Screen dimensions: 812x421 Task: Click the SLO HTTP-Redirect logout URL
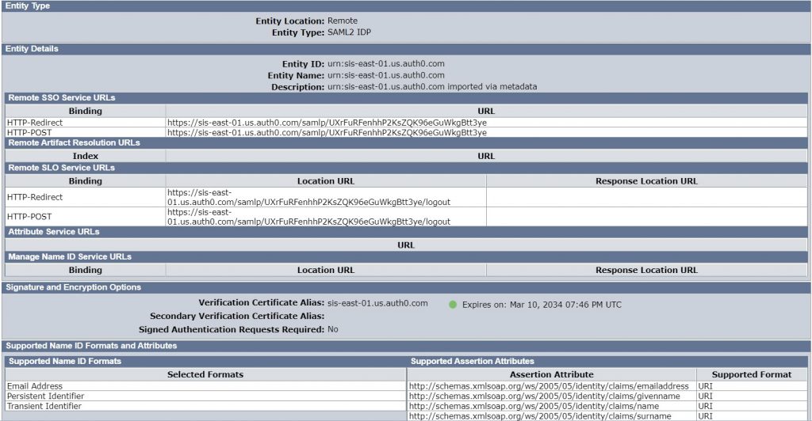[308, 197]
